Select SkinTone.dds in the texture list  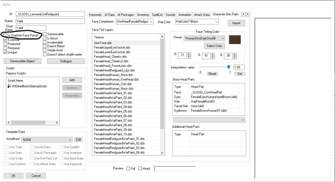click(126, 43)
